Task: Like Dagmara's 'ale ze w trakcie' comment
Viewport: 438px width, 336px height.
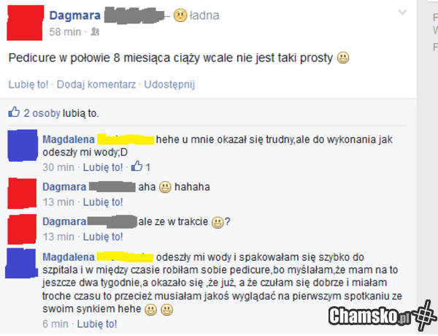Action: click(103, 237)
